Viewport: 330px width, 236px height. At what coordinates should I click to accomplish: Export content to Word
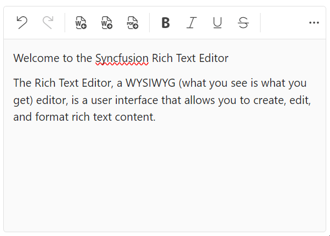(107, 23)
